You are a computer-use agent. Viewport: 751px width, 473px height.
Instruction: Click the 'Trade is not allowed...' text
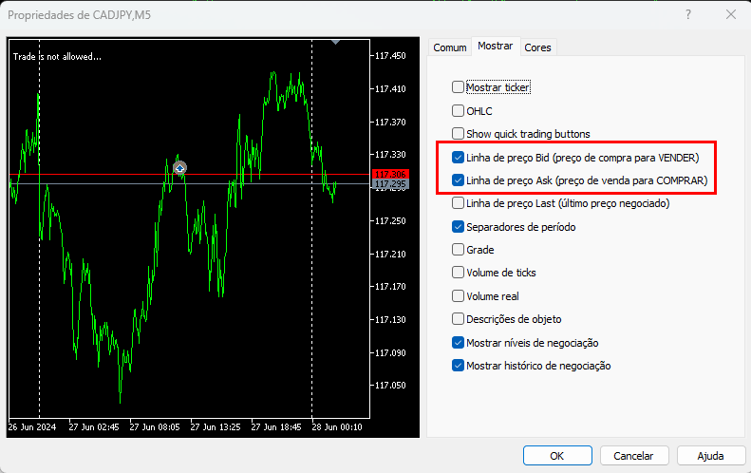tap(57, 57)
